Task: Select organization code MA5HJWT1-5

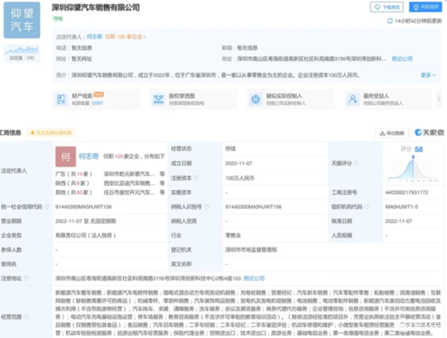Action: [x=402, y=207]
